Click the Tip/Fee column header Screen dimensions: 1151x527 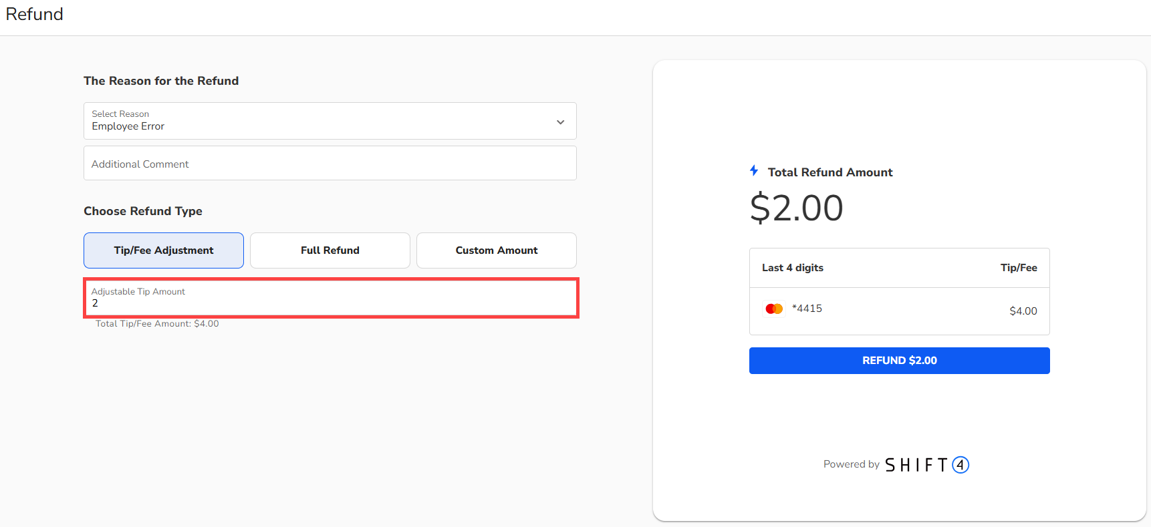(1019, 268)
